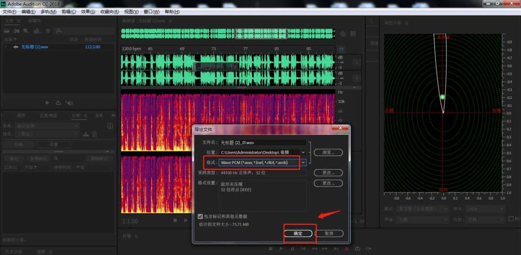Open the 文件(F) menu
The image size is (521, 255).
10,12
